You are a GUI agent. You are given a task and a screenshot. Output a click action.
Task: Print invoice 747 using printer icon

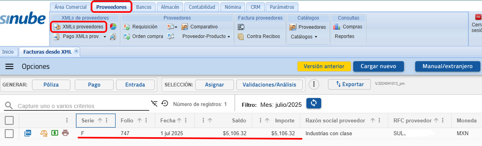pyautogui.click(x=65, y=133)
